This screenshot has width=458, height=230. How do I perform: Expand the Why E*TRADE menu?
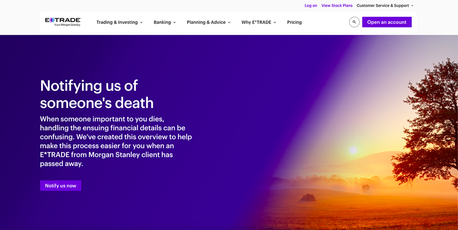[259, 22]
